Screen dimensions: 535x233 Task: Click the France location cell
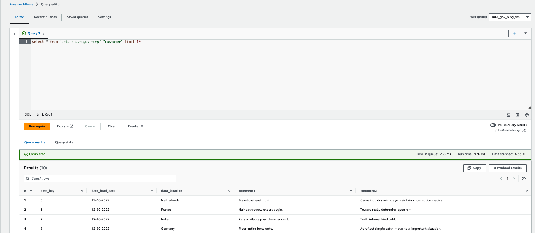coord(166,210)
